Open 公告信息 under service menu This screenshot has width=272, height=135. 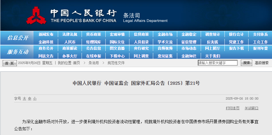(93, 49)
